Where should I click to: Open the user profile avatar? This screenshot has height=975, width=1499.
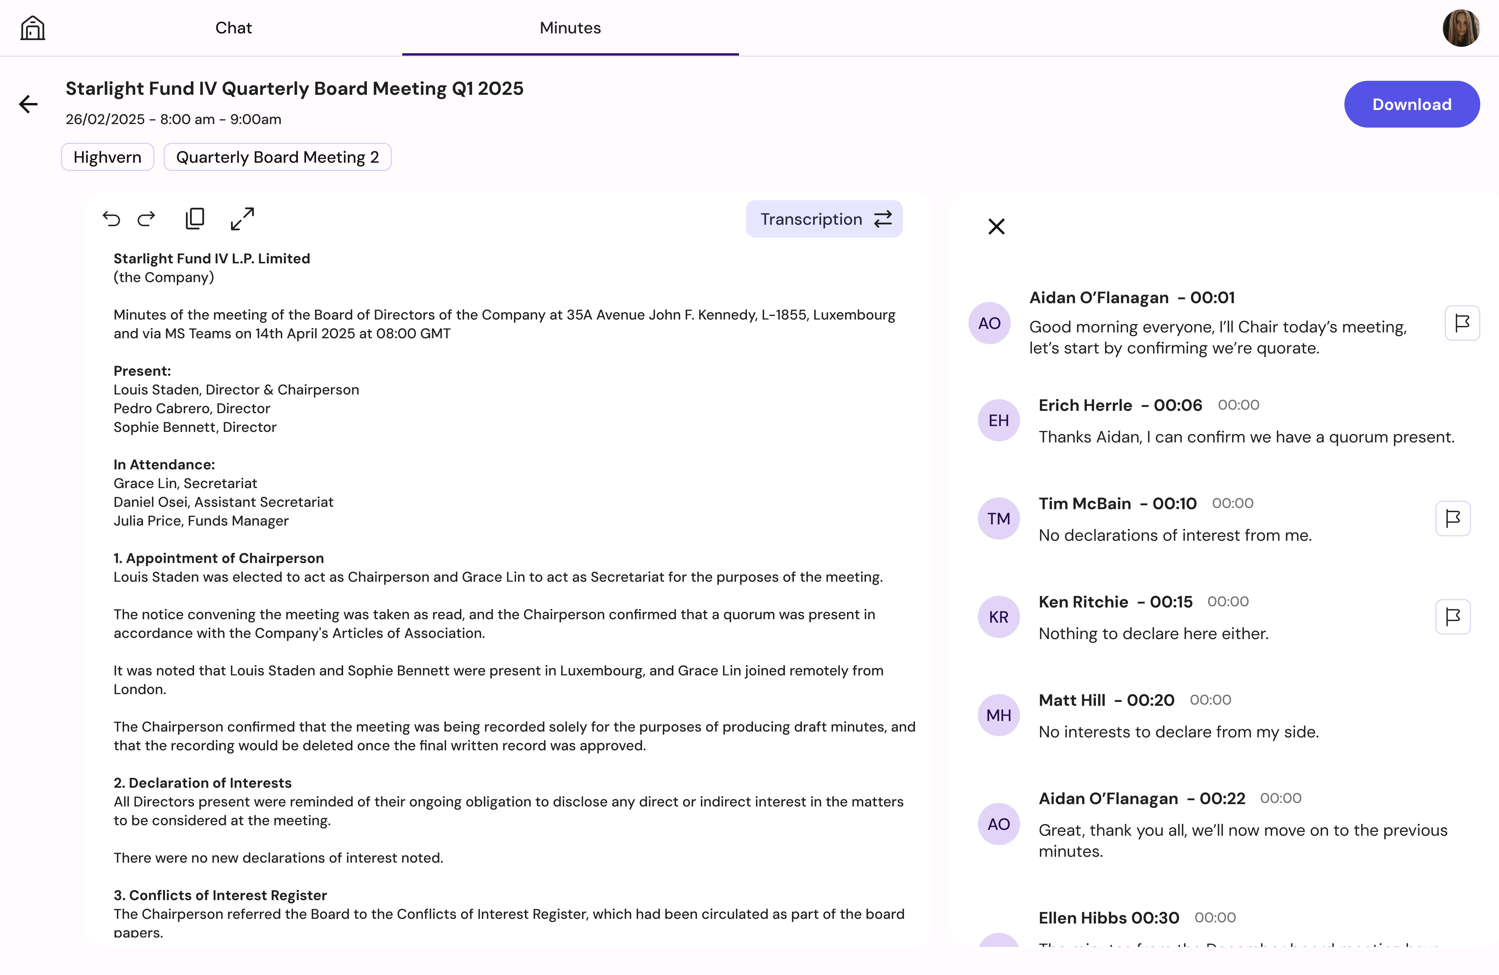click(x=1461, y=28)
